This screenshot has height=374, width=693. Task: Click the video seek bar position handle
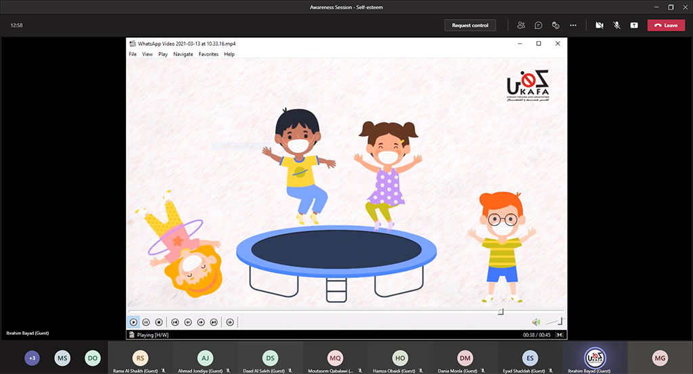[x=501, y=312]
